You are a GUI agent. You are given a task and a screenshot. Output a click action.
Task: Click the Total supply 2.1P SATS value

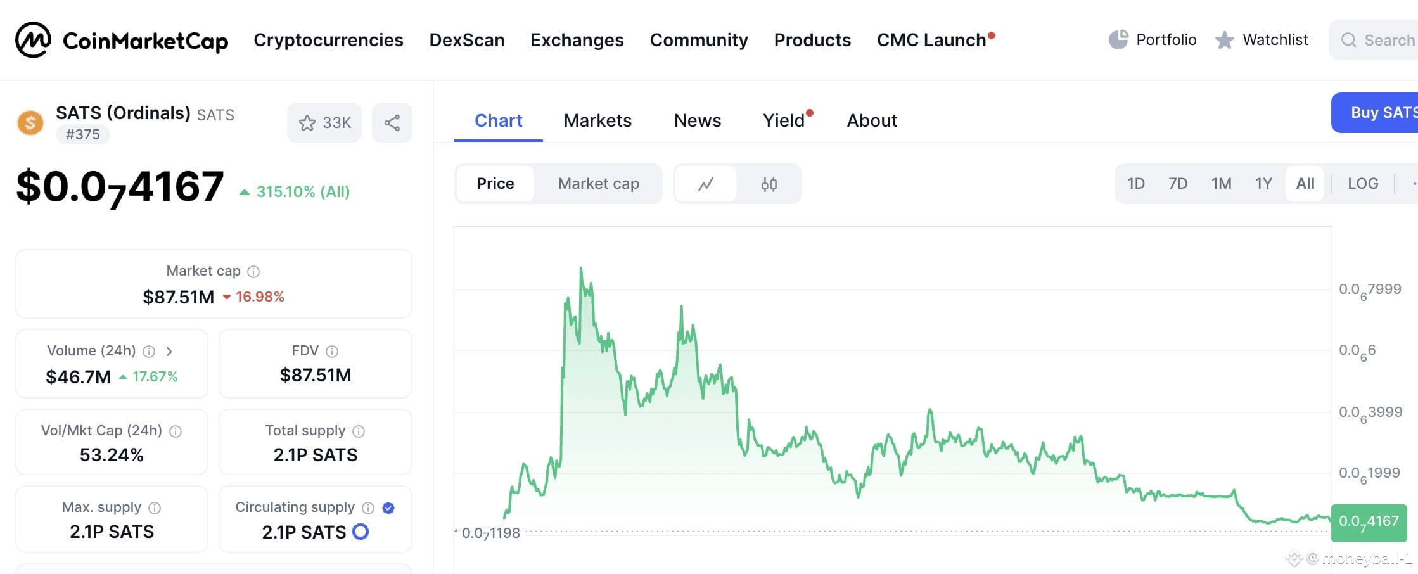pyautogui.click(x=316, y=455)
